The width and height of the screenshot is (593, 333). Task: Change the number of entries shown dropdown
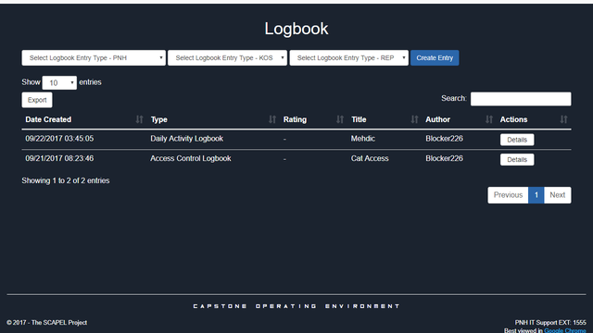pos(59,82)
